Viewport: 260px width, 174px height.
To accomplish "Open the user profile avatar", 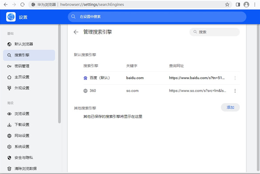I will (246, 4).
